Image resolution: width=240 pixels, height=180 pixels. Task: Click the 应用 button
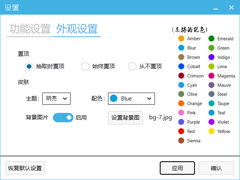[x=177, y=168]
